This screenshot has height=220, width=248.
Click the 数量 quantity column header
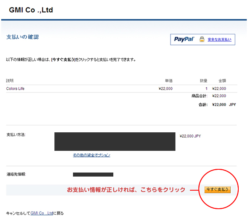[x=204, y=81]
